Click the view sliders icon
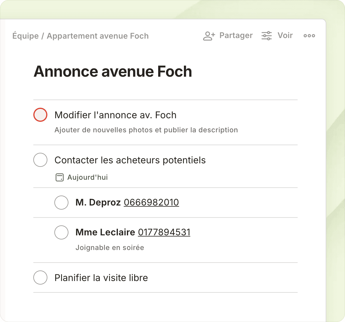The image size is (345, 322). (266, 36)
